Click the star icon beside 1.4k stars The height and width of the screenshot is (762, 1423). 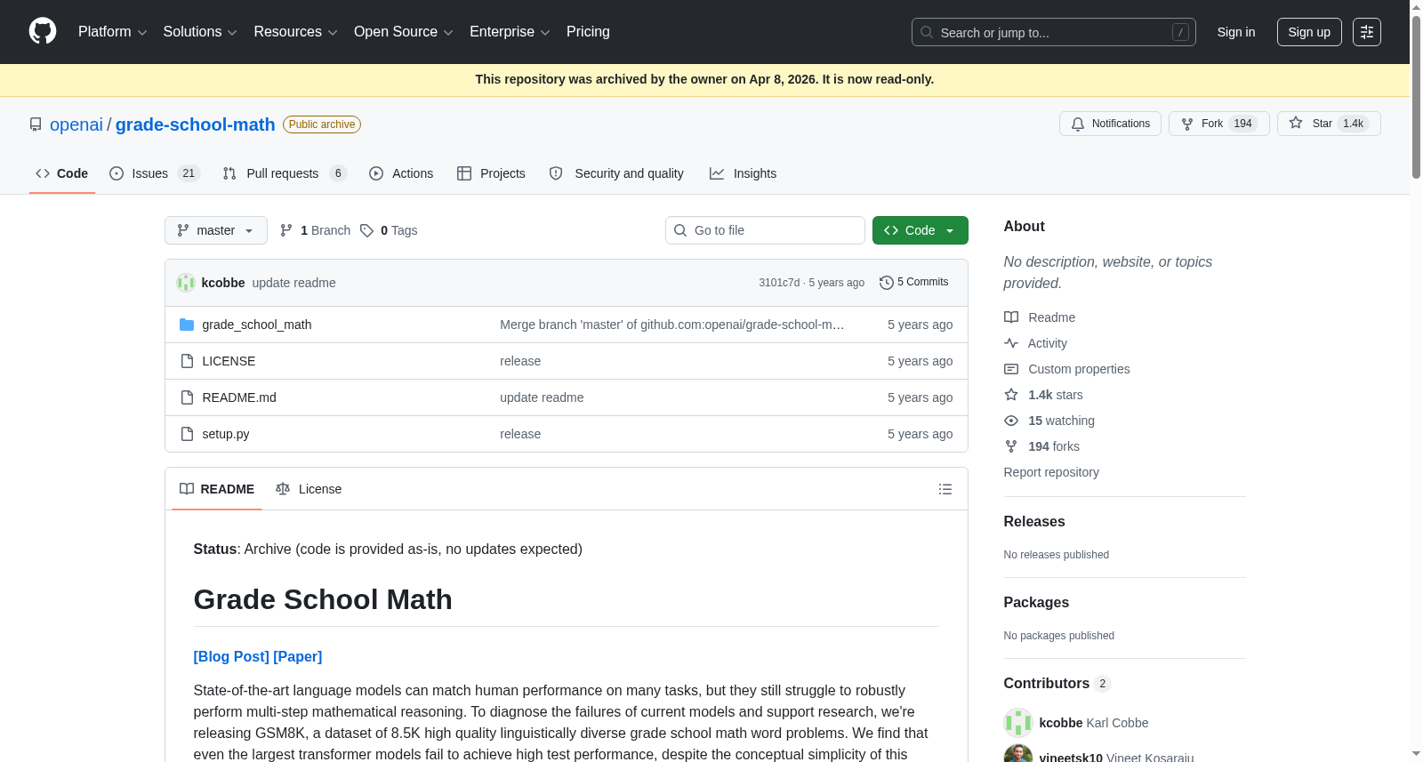point(1011,395)
